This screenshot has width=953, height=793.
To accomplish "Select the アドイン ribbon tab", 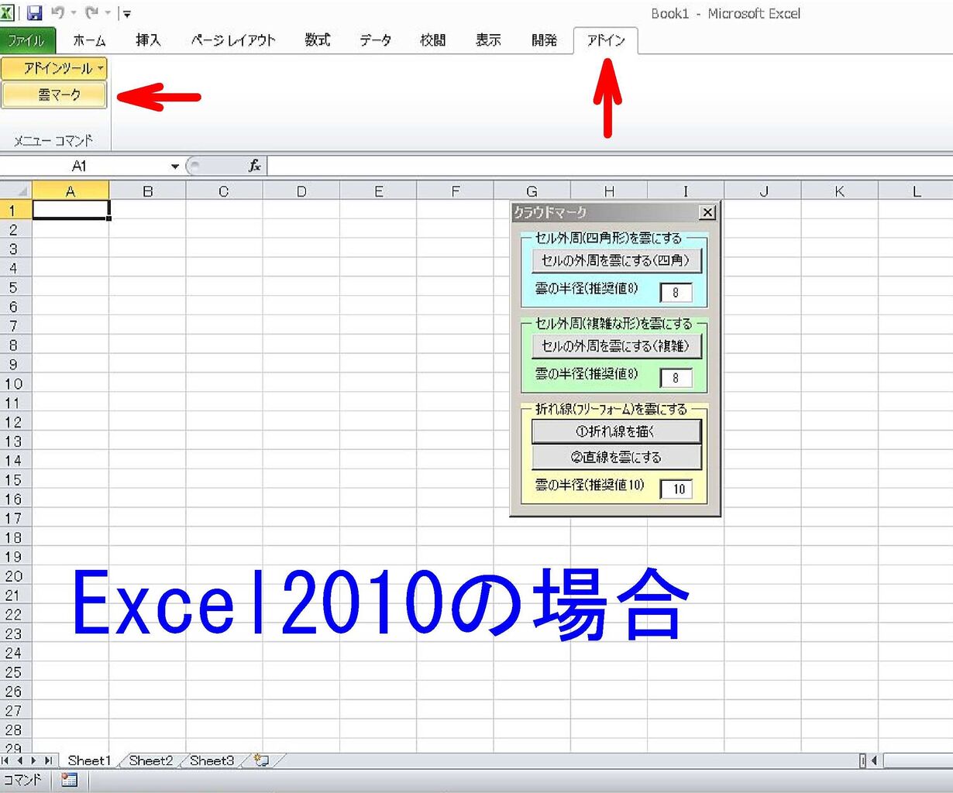I will 606,40.
